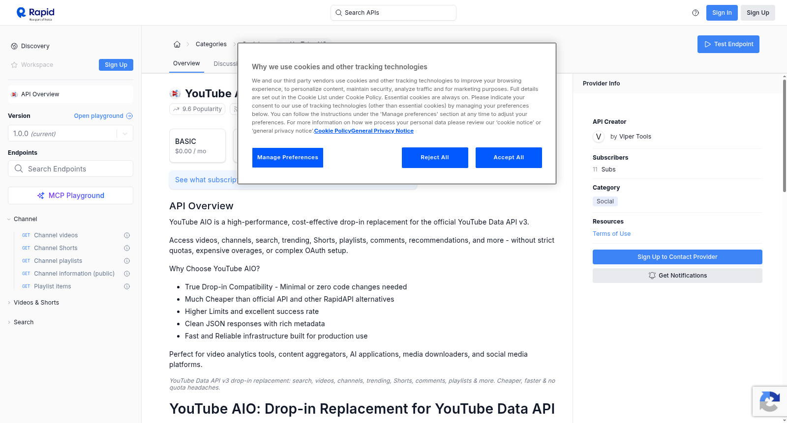Viewport: 787px width, 423px height.
Task: Open the Cookie Policy link
Action: [x=333, y=131]
